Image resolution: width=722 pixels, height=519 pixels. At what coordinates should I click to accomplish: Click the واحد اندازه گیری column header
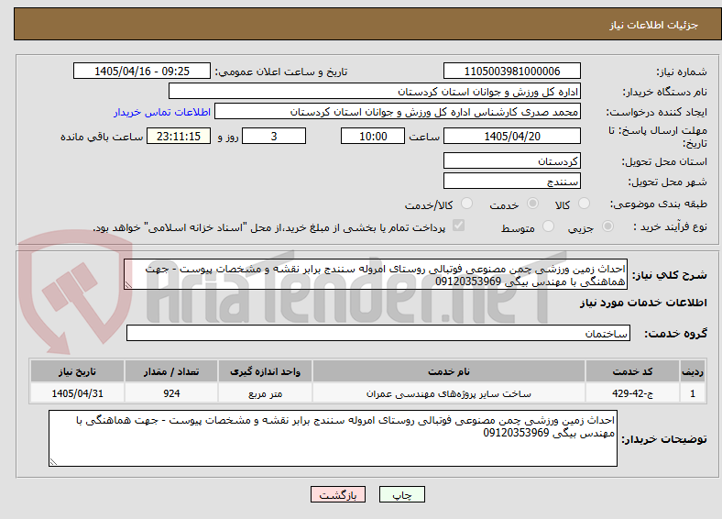[x=265, y=371]
